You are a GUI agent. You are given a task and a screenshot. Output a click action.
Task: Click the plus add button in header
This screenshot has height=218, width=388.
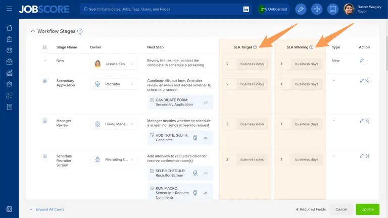click(317, 9)
